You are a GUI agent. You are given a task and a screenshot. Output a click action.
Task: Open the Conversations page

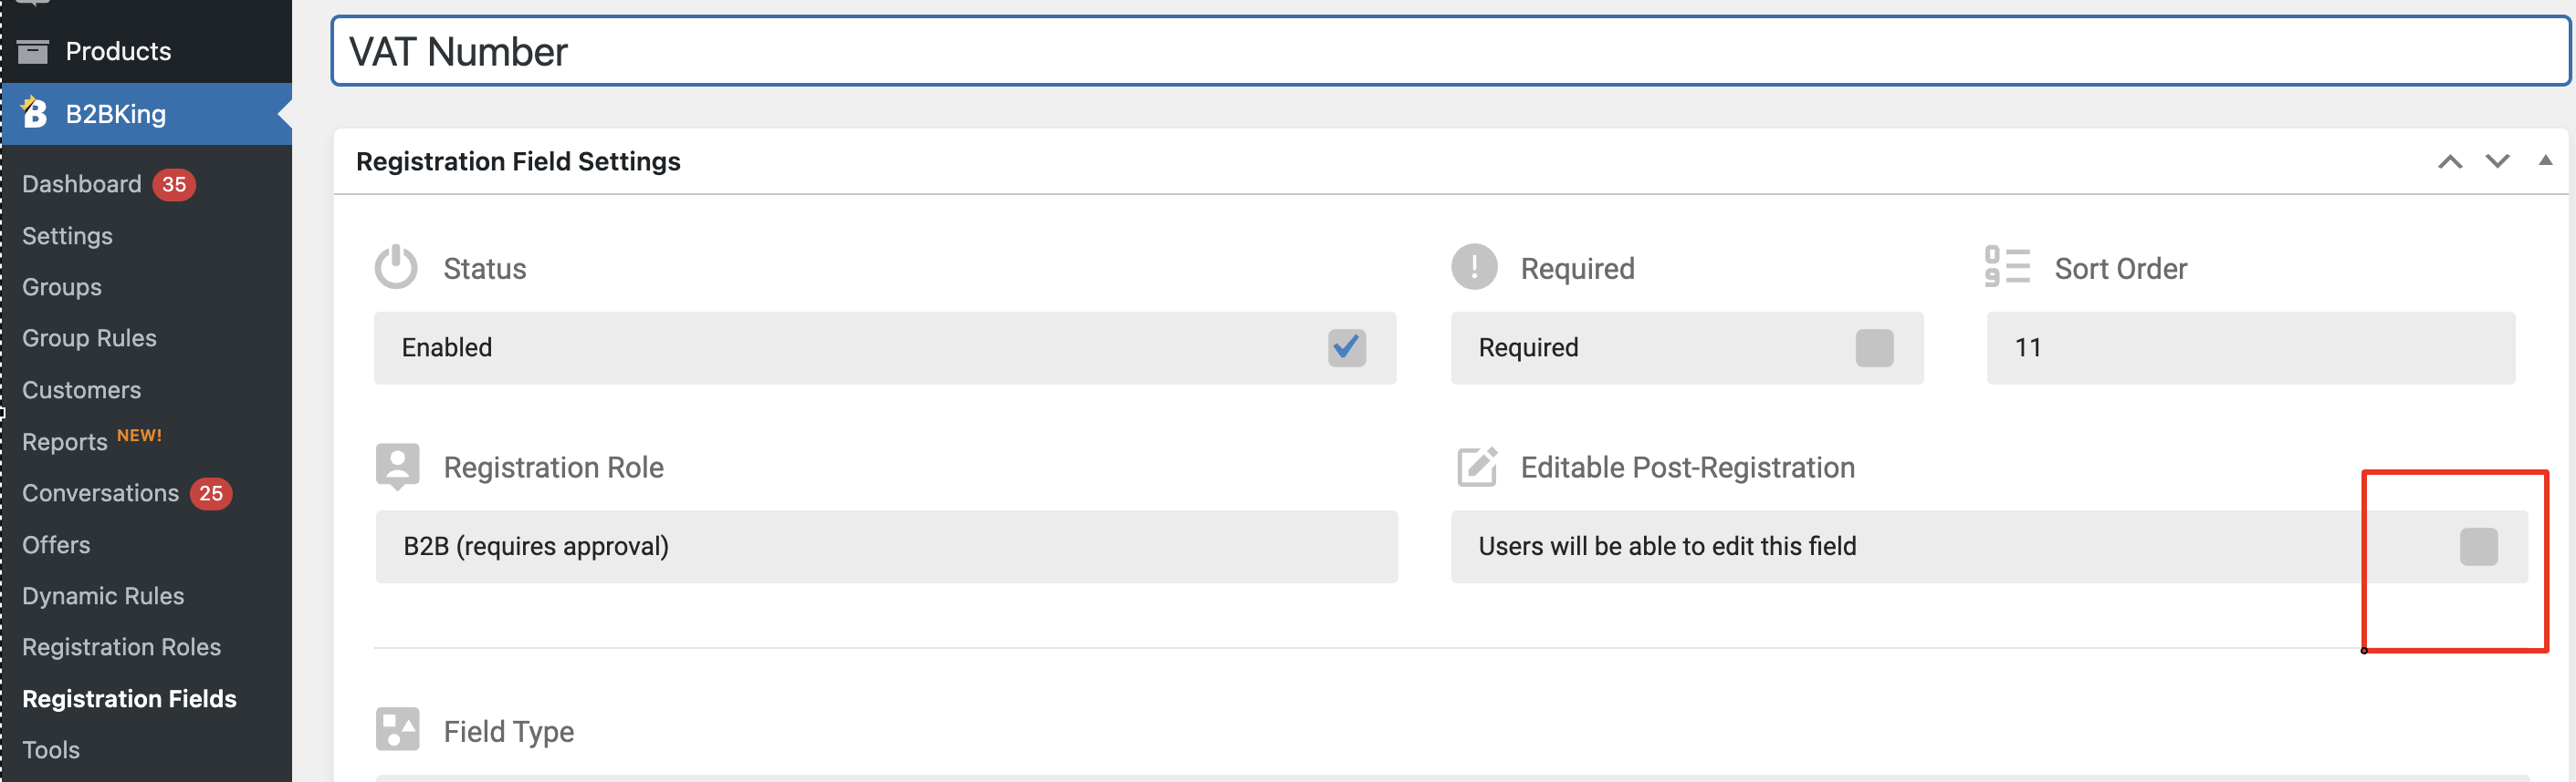pos(100,493)
